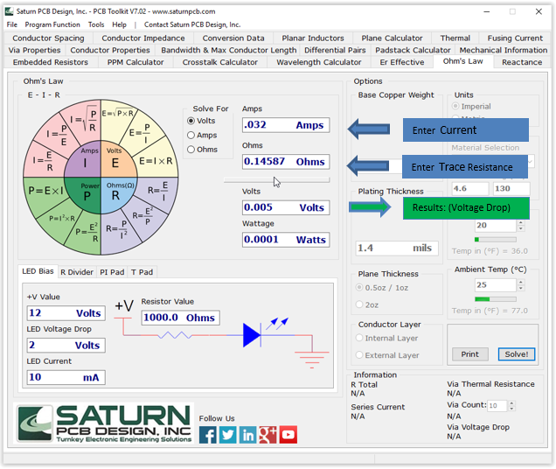The image size is (556, 469).
Task: Switch to Conductor Impedance tab
Action: click(143, 38)
